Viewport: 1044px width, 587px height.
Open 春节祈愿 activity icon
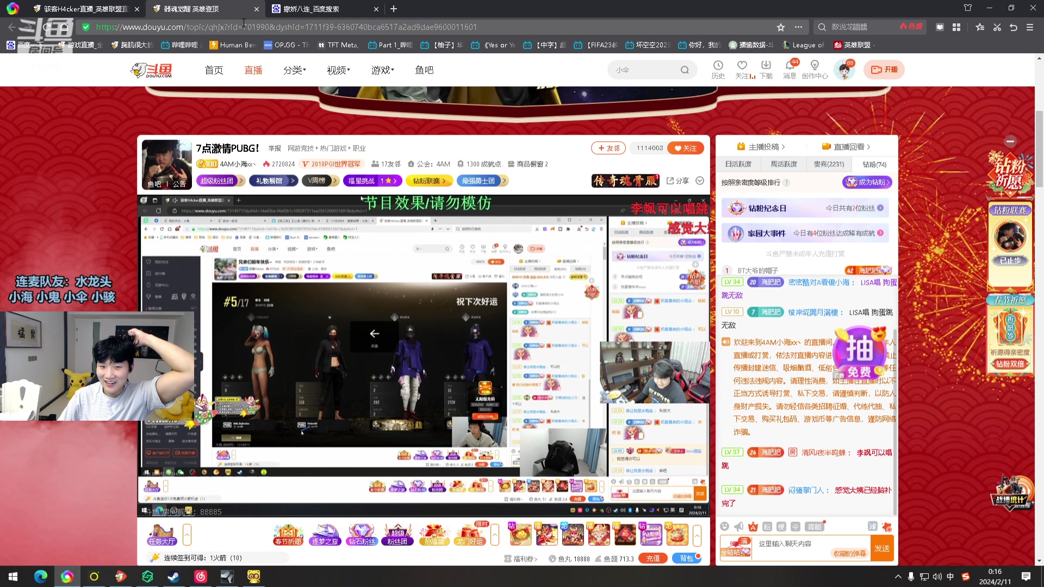point(288,535)
